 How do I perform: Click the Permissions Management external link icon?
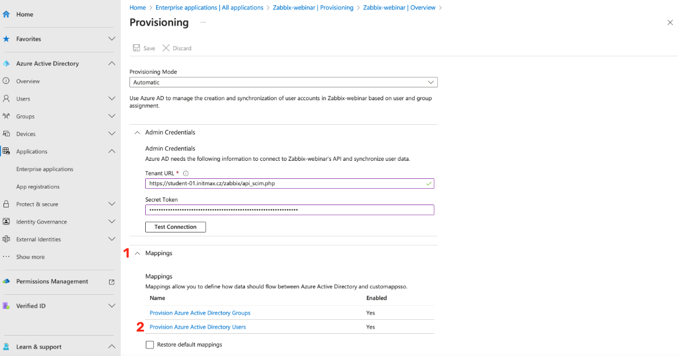pyautogui.click(x=112, y=281)
